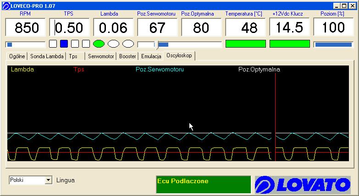Click the RPM progress bar under 850
Viewport: 359px width, 196px height.
coord(25,44)
